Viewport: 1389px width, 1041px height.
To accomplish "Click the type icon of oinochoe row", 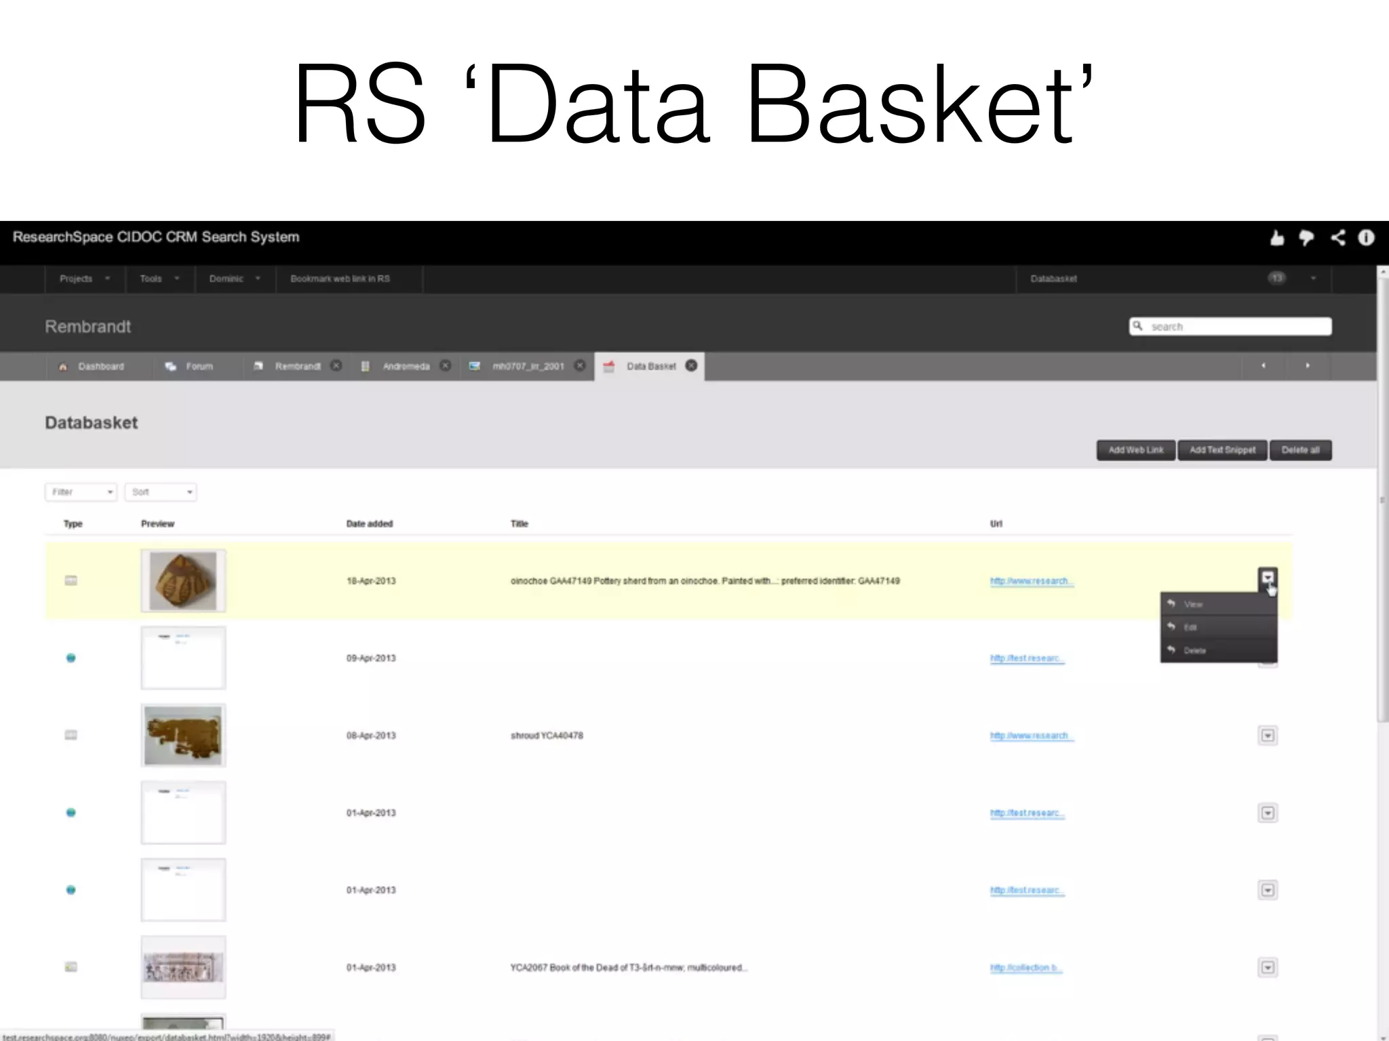I will (x=71, y=581).
